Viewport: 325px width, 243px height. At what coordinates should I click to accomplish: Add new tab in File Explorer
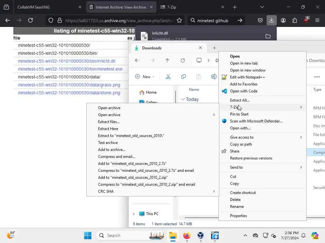coord(214,48)
